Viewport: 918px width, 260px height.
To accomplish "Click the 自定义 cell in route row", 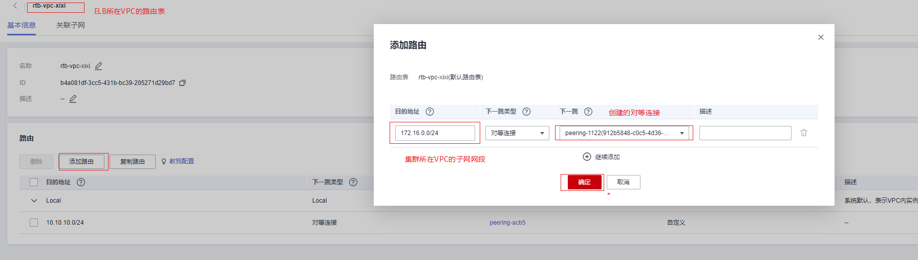I will (x=676, y=223).
